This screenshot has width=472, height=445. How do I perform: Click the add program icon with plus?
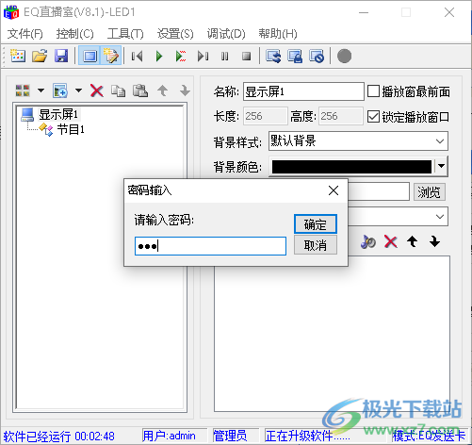pyautogui.click(x=60, y=91)
